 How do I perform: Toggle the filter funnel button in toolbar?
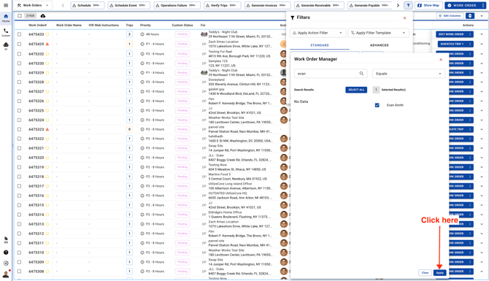pos(408,5)
